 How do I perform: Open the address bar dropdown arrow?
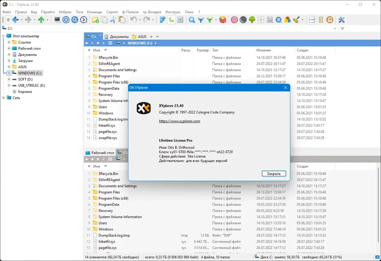pyautogui.click(x=335, y=29)
